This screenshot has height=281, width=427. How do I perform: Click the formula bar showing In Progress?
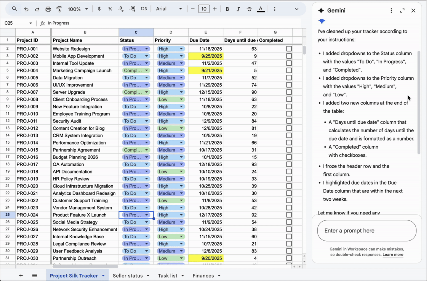[x=173, y=23]
